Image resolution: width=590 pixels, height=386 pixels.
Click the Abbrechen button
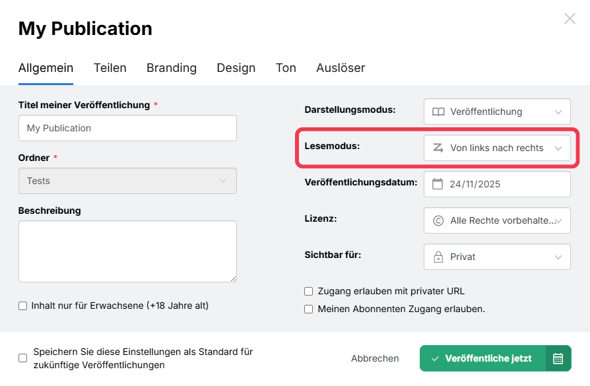click(x=375, y=358)
